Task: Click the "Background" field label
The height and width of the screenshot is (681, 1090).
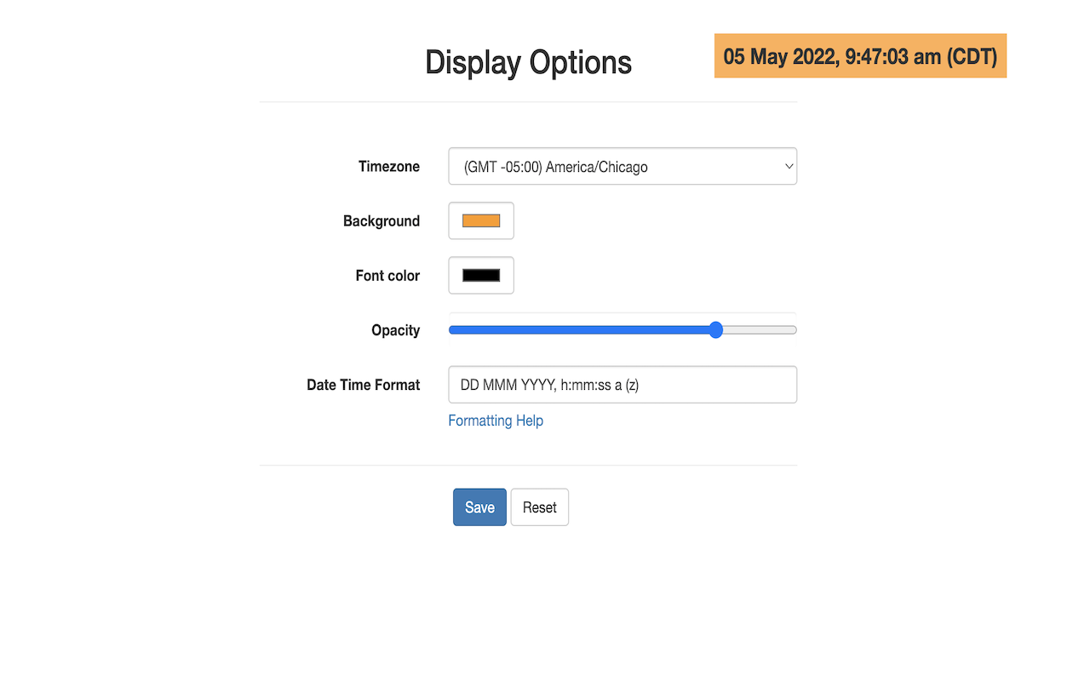Action: point(381,221)
